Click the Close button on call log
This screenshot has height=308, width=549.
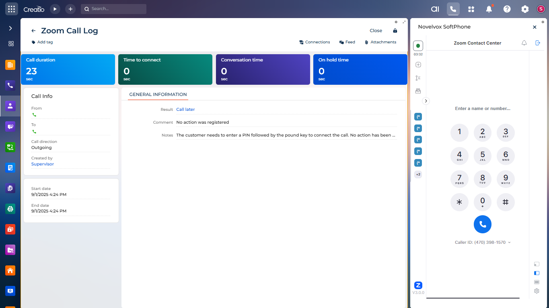point(376,31)
